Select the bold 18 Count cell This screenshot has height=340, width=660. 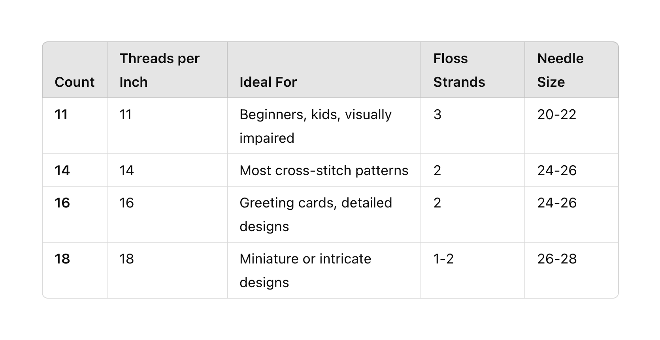tap(62, 259)
